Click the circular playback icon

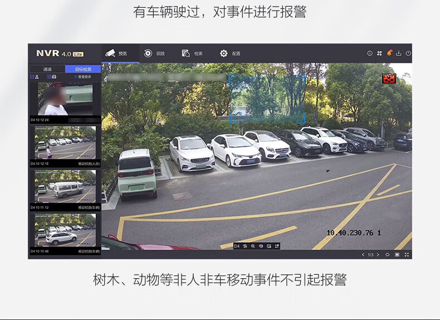coord(148,53)
